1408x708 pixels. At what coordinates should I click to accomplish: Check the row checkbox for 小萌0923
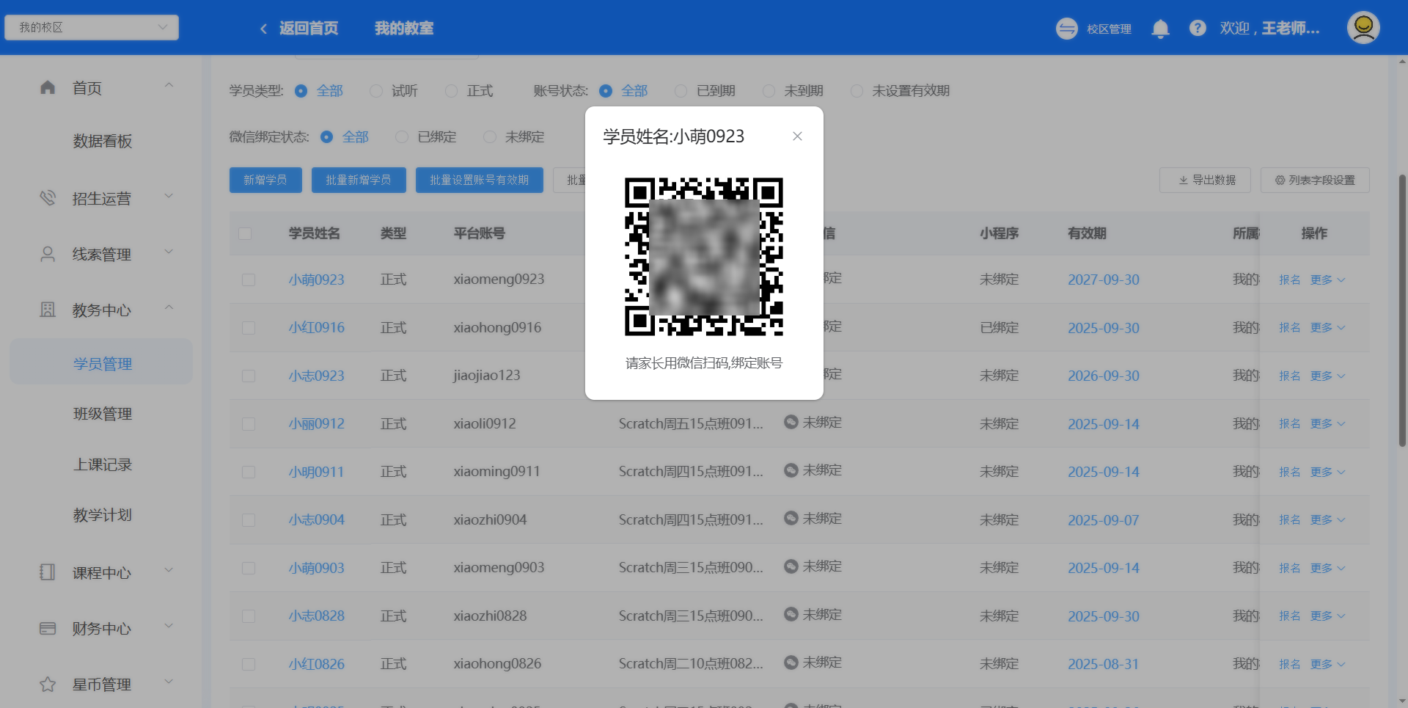click(249, 280)
